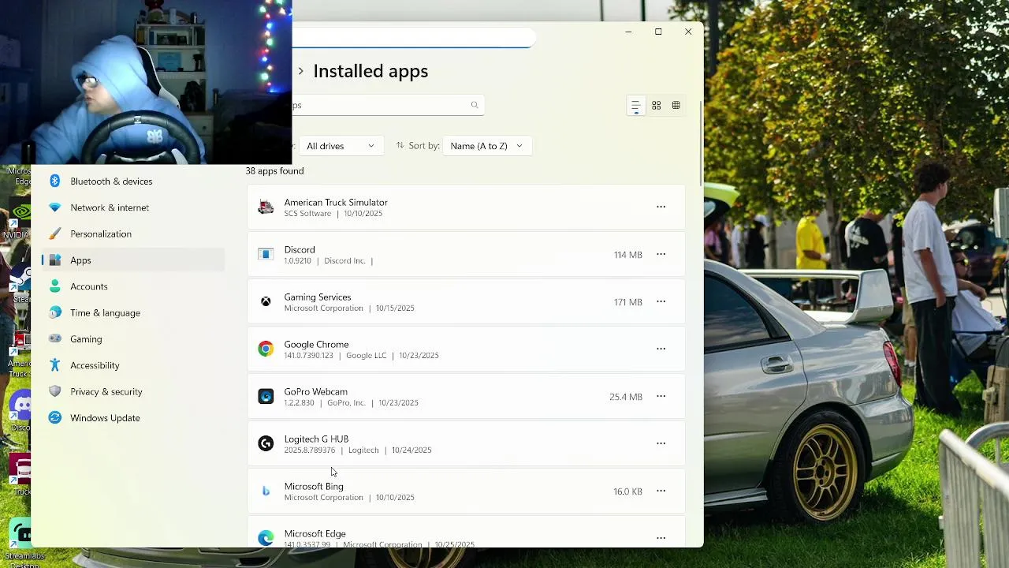Select the Gaming Services entry name
1009x568 pixels.
click(318, 297)
